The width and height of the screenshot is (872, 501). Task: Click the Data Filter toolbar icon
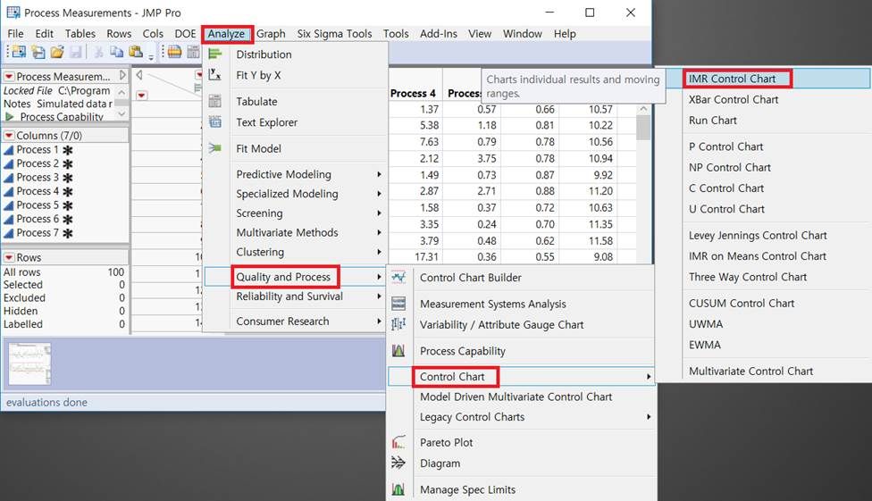tap(174, 53)
